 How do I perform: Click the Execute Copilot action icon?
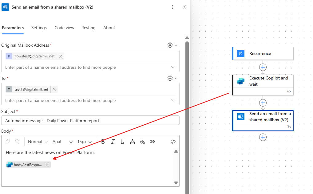(241, 81)
